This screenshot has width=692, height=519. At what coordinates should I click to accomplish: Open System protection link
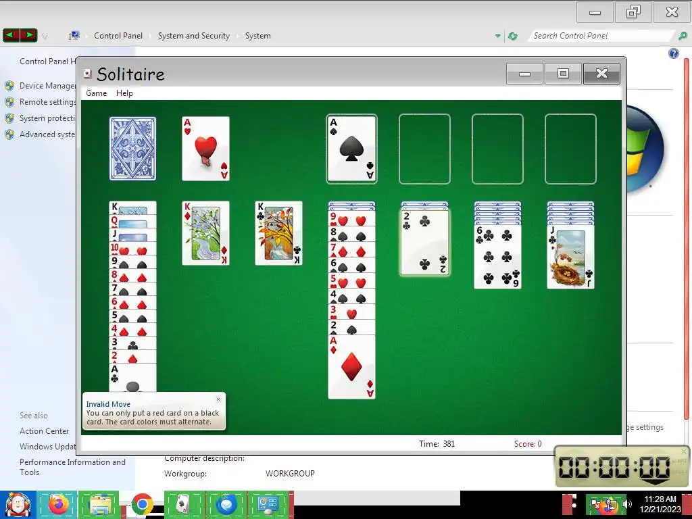(48, 118)
